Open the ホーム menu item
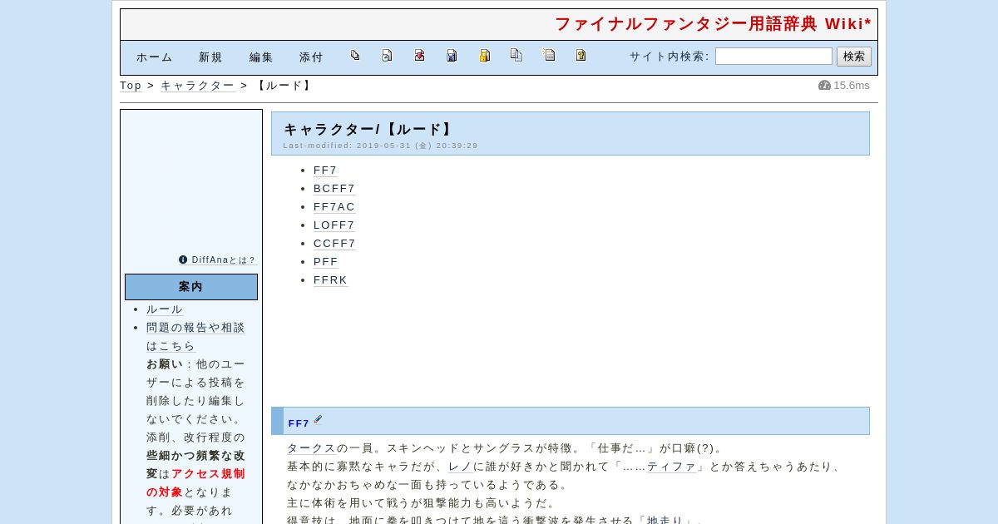Viewport: 998px width, 524px height. click(155, 57)
